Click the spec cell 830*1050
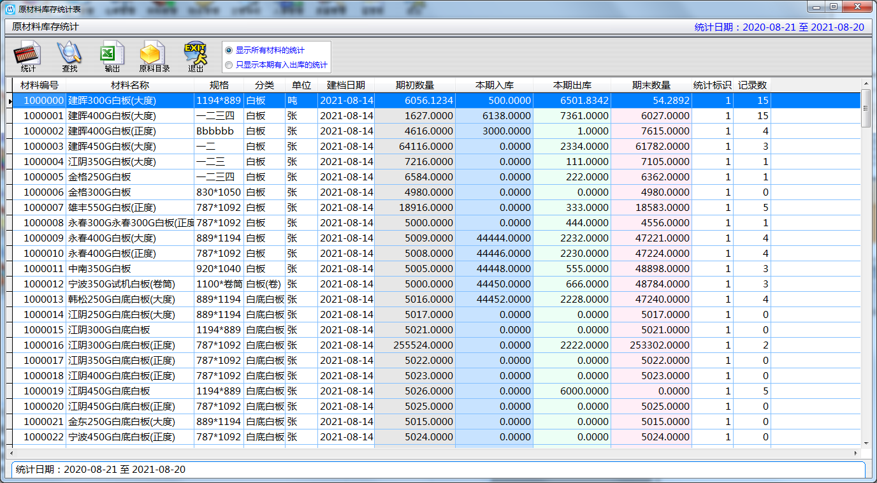The width and height of the screenshot is (877, 483). click(x=219, y=192)
